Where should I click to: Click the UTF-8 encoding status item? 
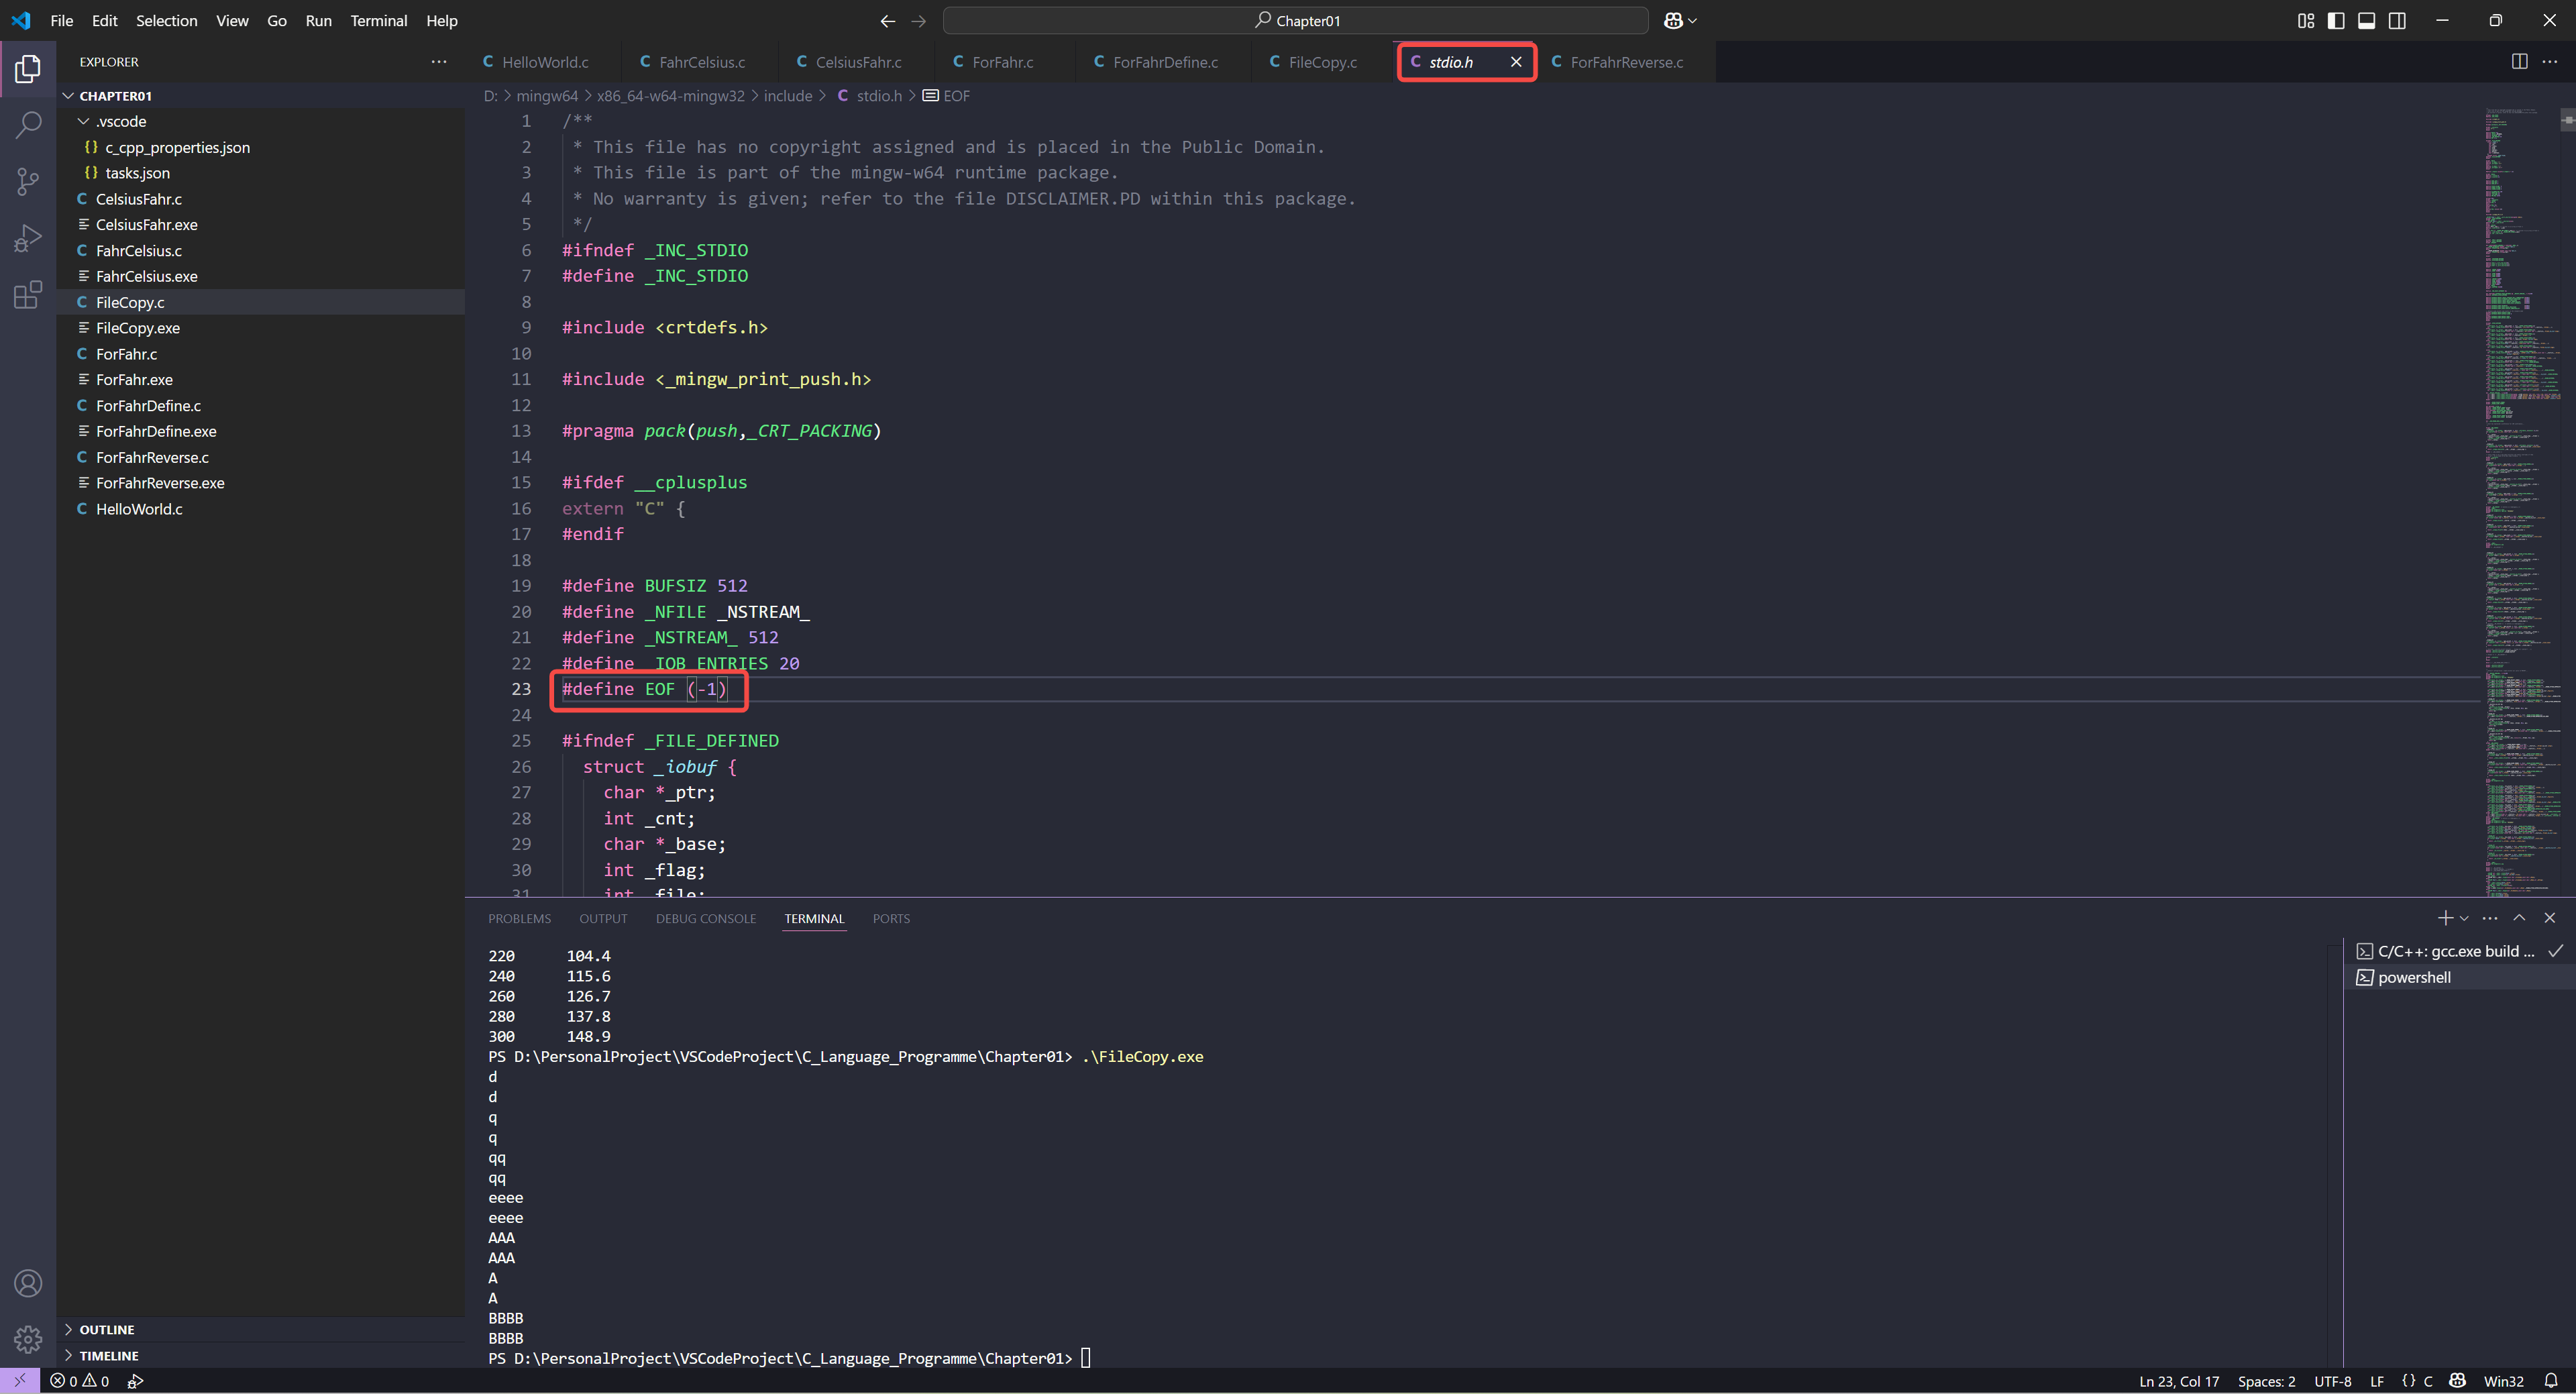tap(2332, 1381)
